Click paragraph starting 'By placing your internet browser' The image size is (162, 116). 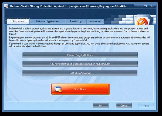pos(79,39)
